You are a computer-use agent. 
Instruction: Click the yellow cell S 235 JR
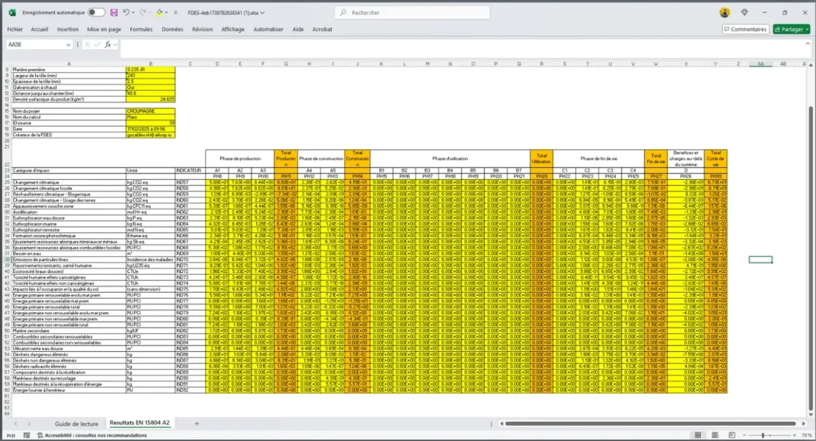point(150,69)
